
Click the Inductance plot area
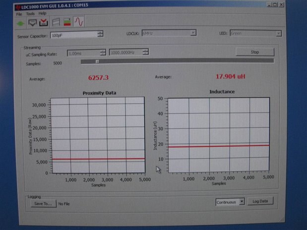pyautogui.click(x=219, y=135)
